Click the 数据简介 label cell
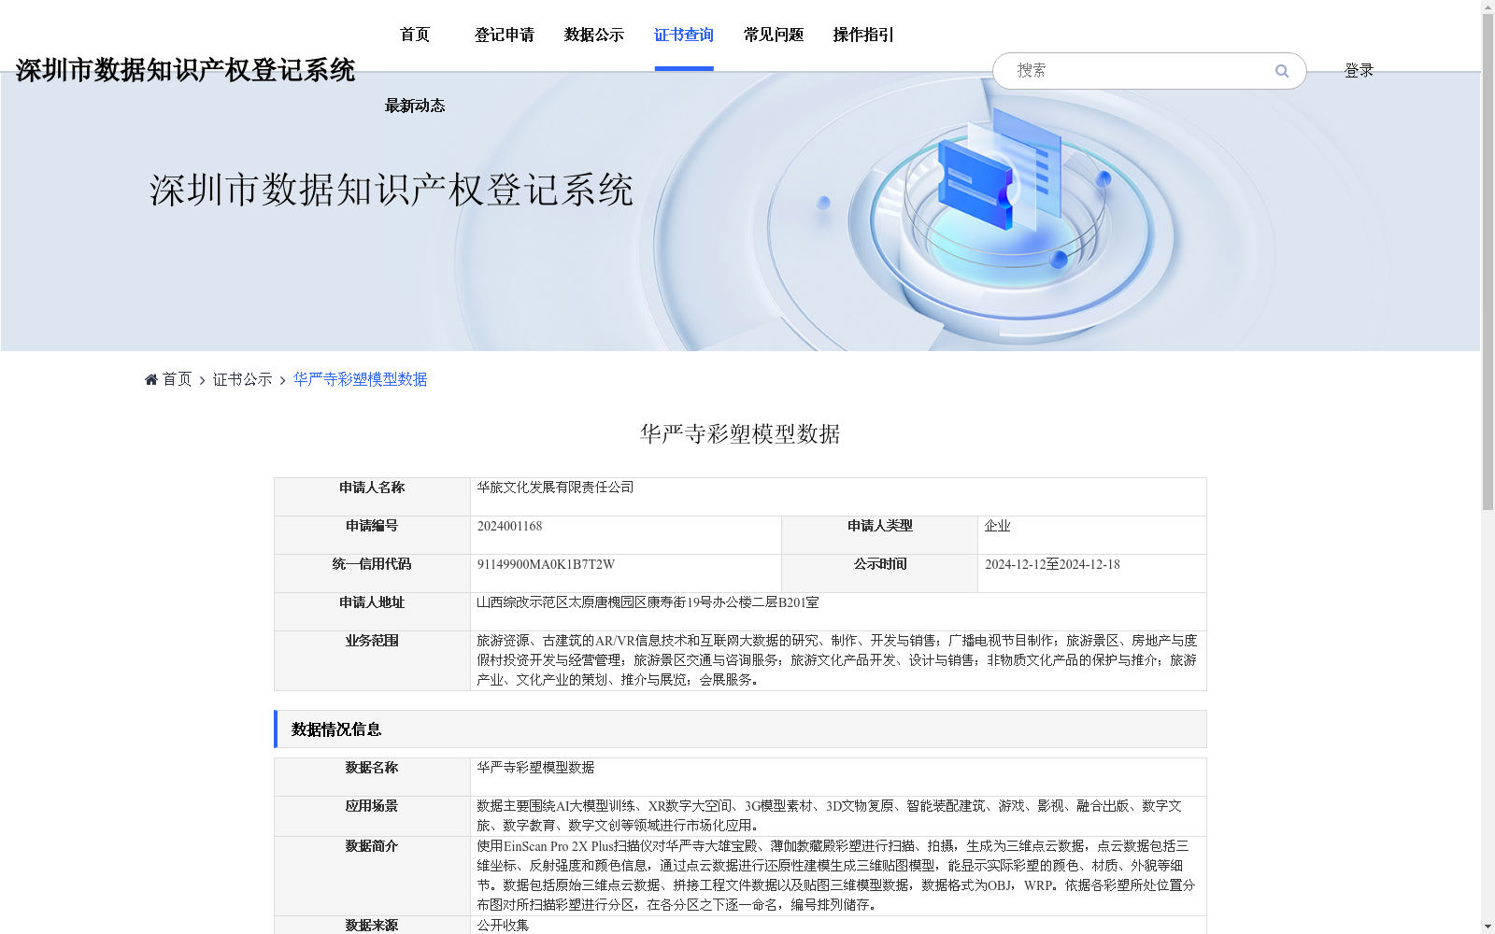The image size is (1495, 934). click(x=372, y=875)
